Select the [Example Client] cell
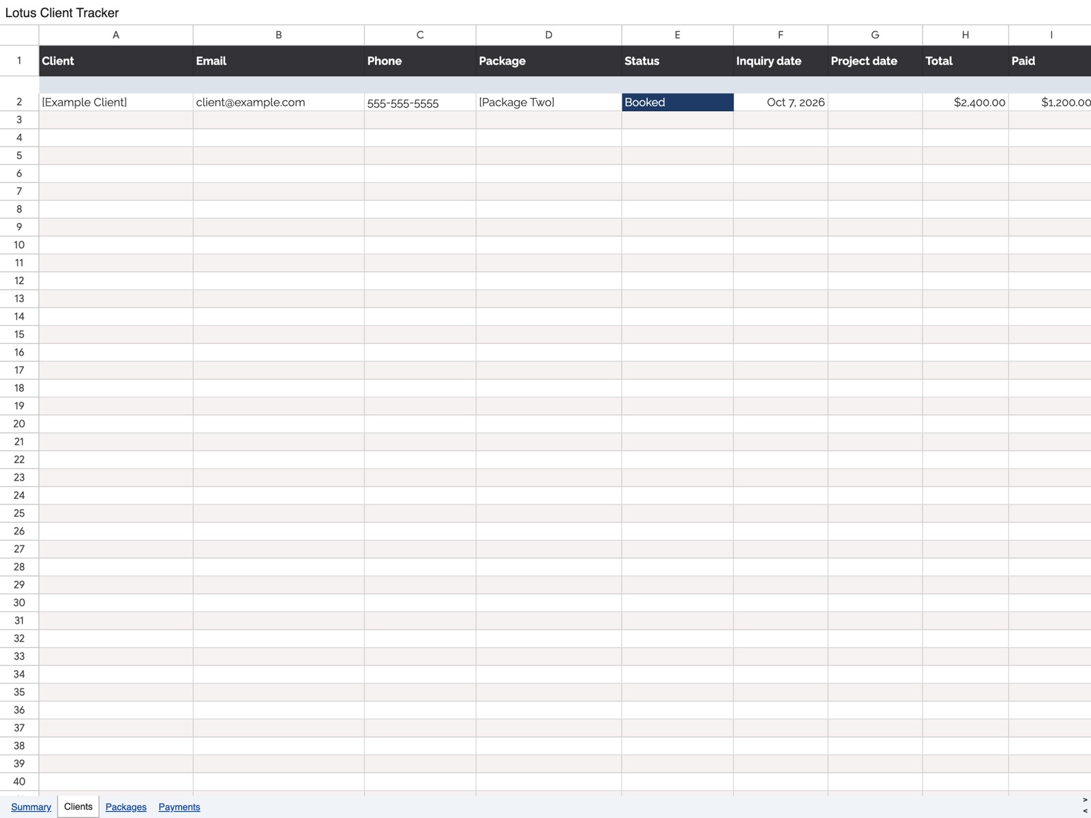The height and width of the screenshot is (818, 1091). tap(116, 102)
